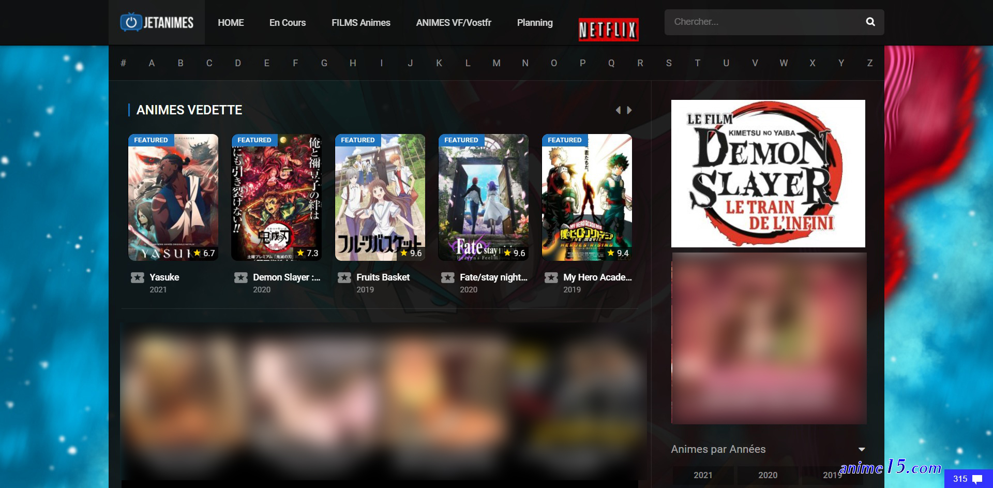The image size is (993, 488).
Task: Click the Yasuke title link
Action: (x=164, y=277)
